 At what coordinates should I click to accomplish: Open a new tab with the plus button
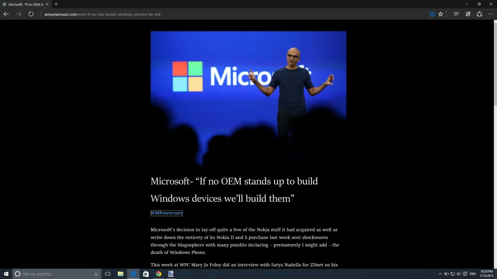pos(56,4)
